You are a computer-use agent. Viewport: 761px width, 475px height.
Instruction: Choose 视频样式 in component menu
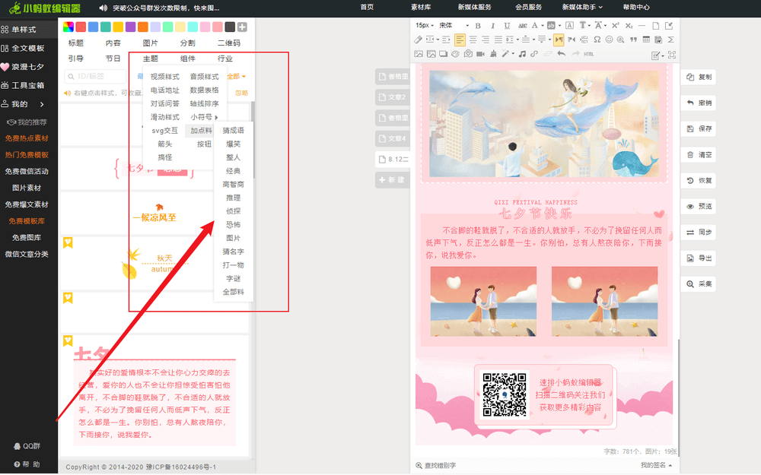(x=164, y=77)
